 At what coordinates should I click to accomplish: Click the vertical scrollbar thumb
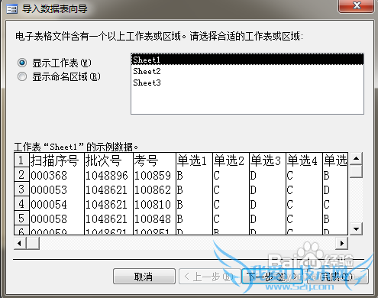(356, 171)
